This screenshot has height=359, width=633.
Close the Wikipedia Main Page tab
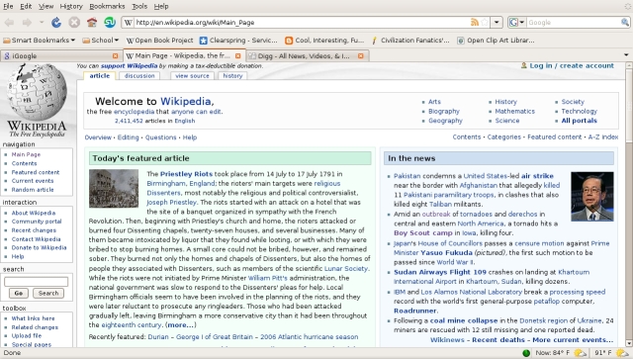(237, 56)
